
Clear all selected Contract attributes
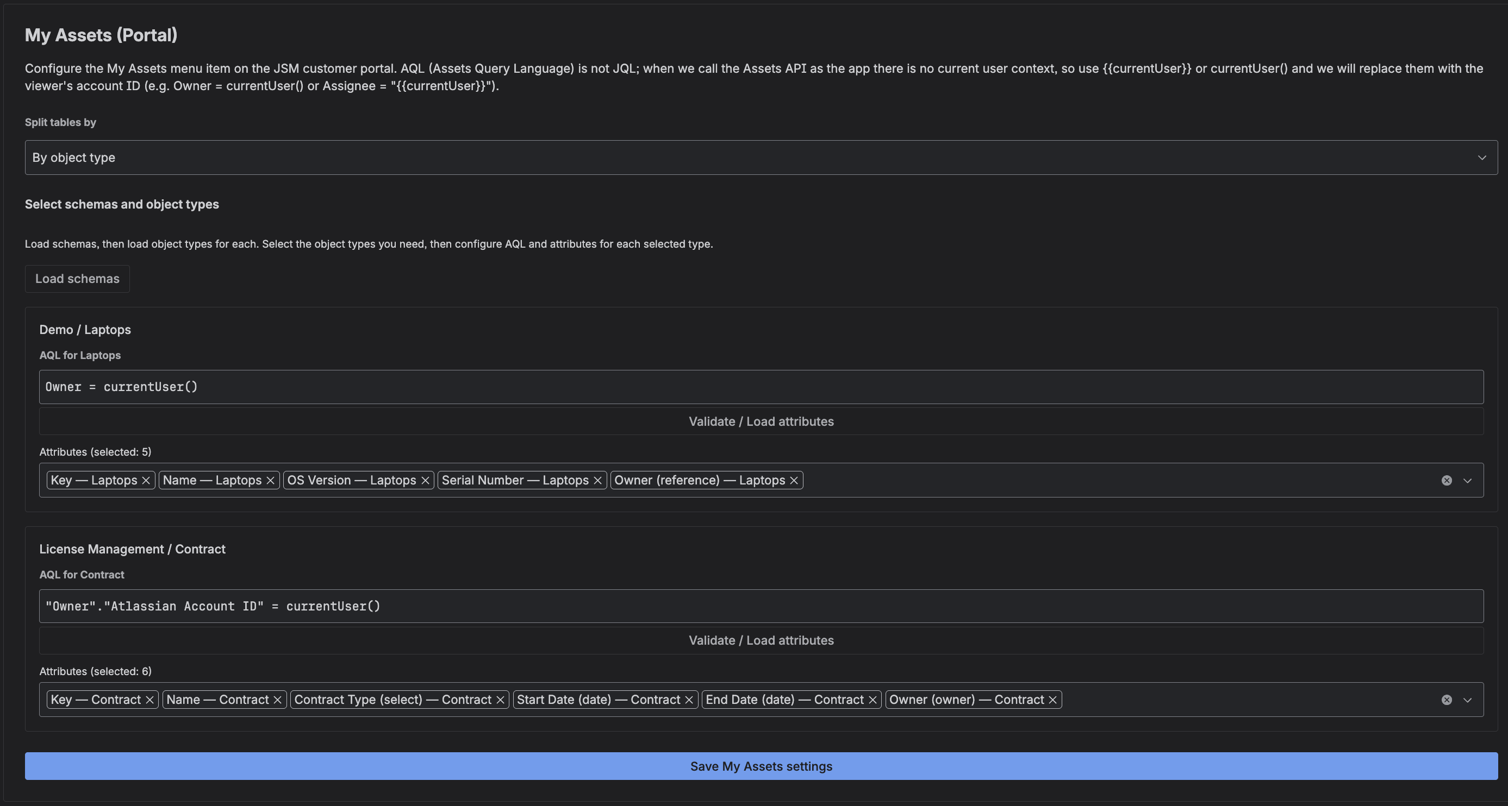point(1447,700)
